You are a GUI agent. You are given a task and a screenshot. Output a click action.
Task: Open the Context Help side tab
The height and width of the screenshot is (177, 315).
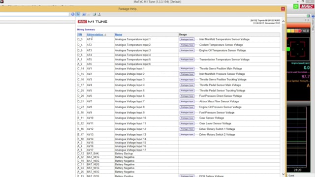(313, 23)
